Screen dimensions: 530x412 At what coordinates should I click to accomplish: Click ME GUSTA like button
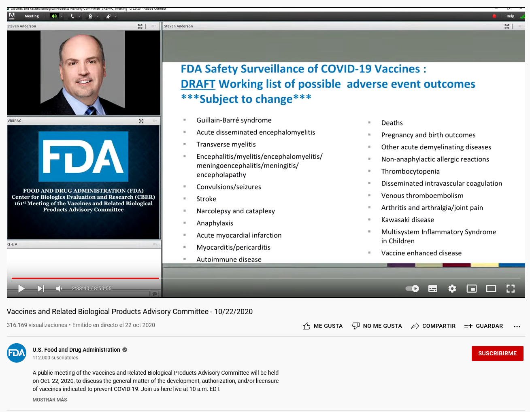[322, 326]
